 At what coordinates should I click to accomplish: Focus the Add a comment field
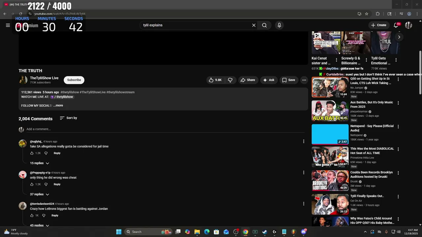pyautogui.click(x=166, y=129)
